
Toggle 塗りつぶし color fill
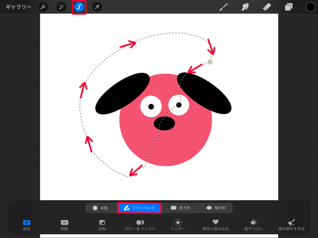pyautogui.click(x=253, y=225)
